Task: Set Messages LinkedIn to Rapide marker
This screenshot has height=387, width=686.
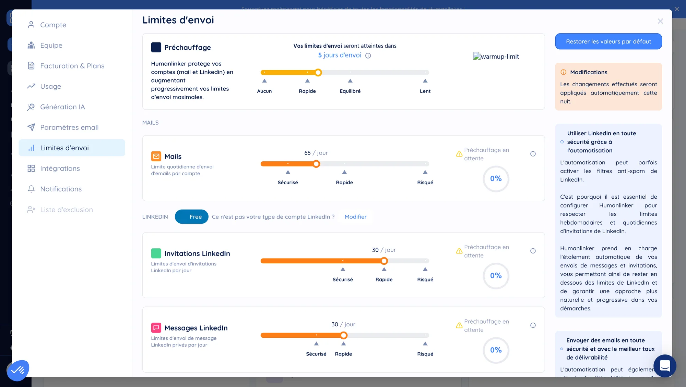Action: click(344, 344)
